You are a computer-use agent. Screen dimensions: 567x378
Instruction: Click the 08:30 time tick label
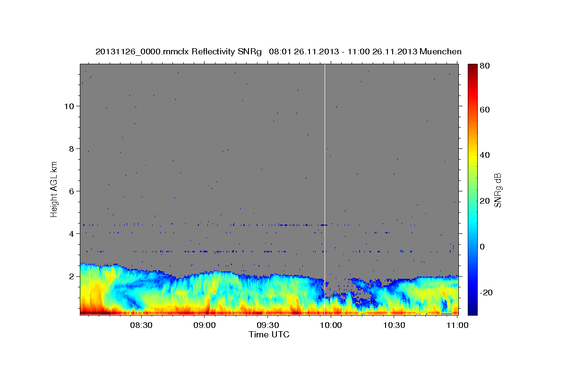141,325
